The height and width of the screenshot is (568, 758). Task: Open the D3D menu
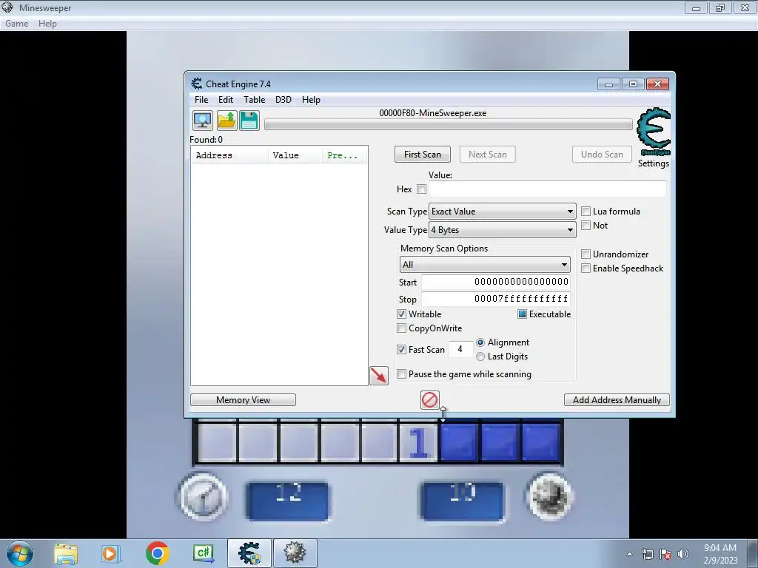(284, 100)
